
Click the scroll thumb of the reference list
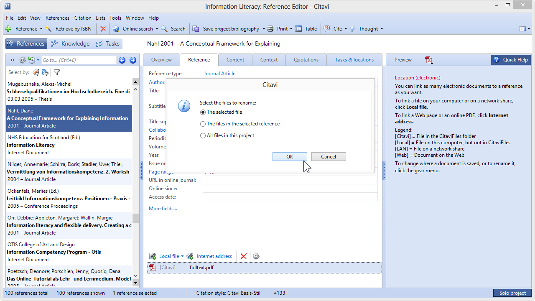(135, 218)
